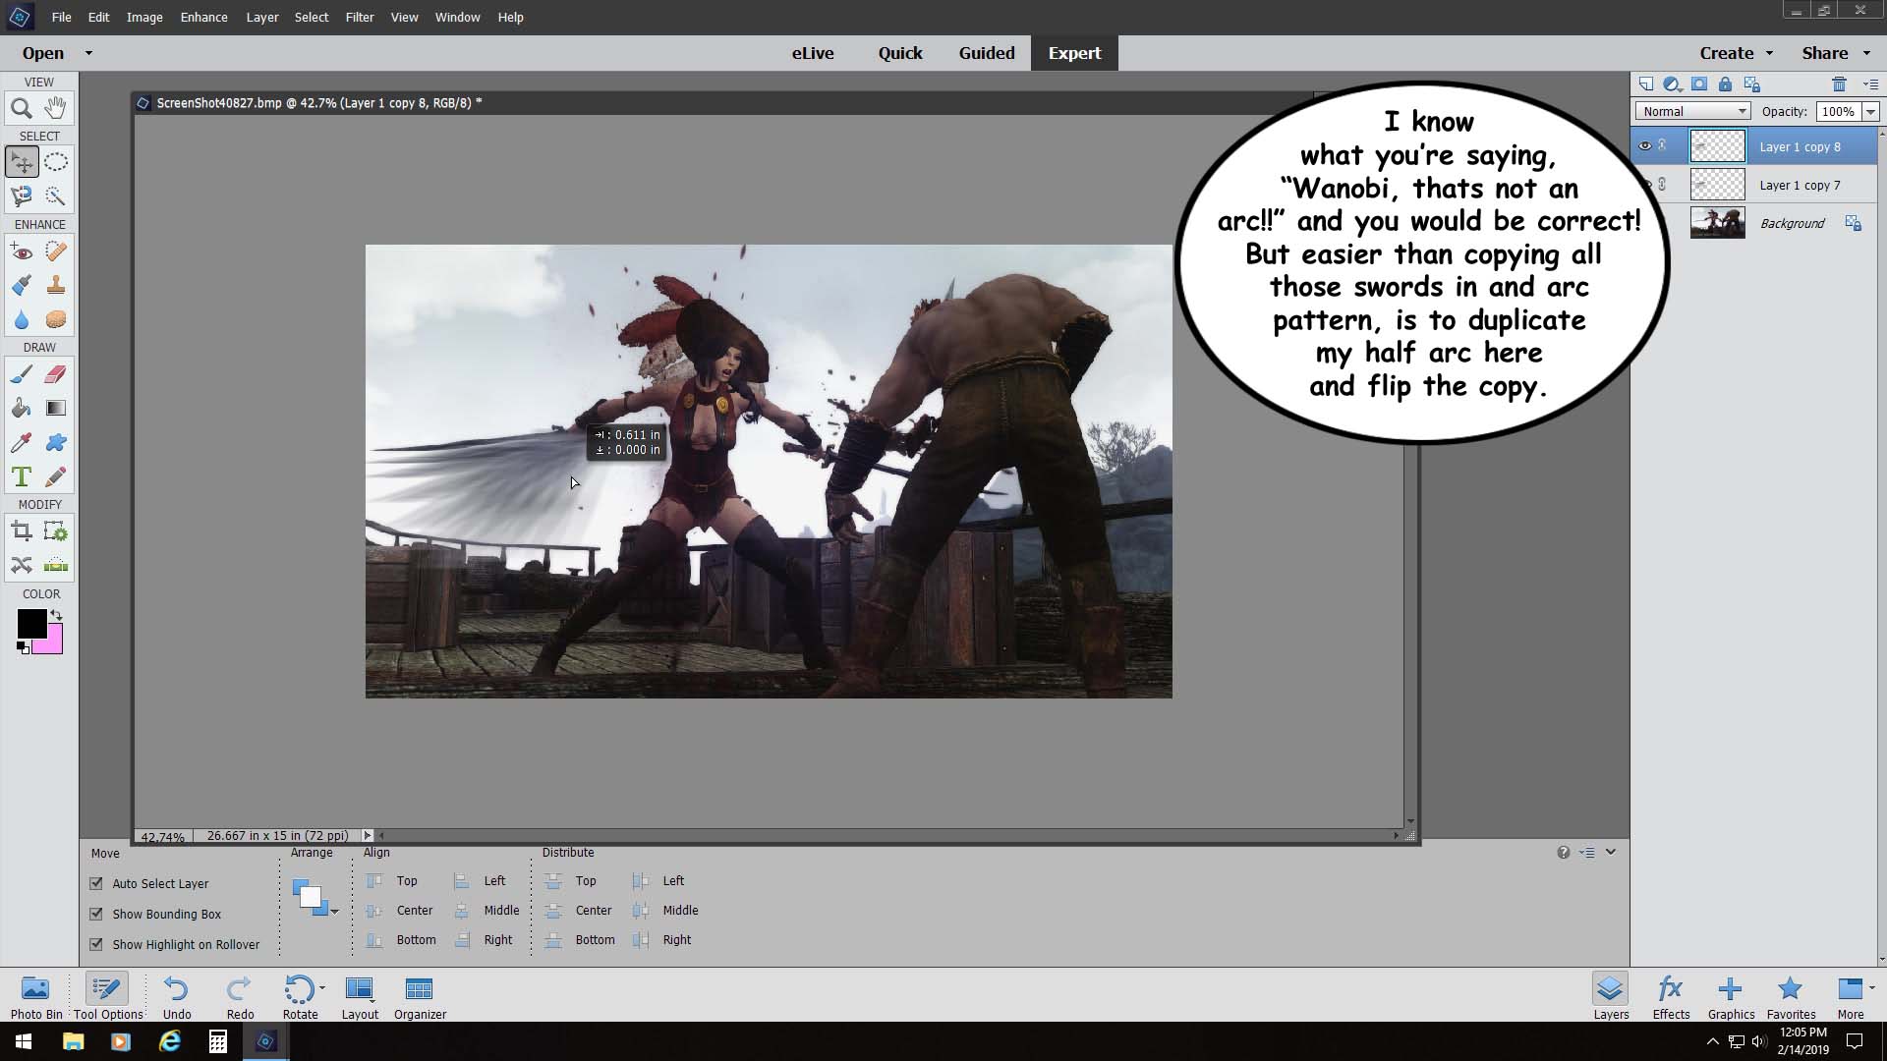Swap foreground and background colors
This screenshot has height=1061, width=1887.
click(x=56, y=615)
